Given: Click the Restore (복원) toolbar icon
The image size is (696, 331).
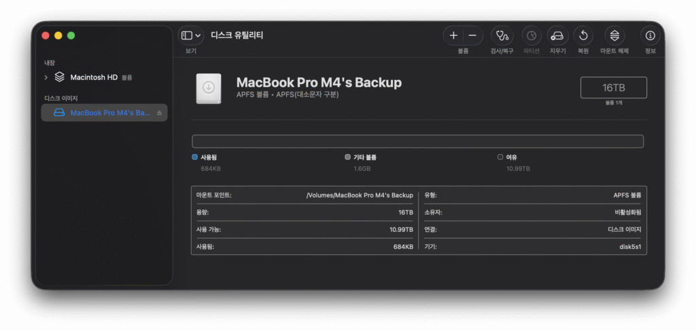Looking at the screenshot, I should click(x=583, y=35).
